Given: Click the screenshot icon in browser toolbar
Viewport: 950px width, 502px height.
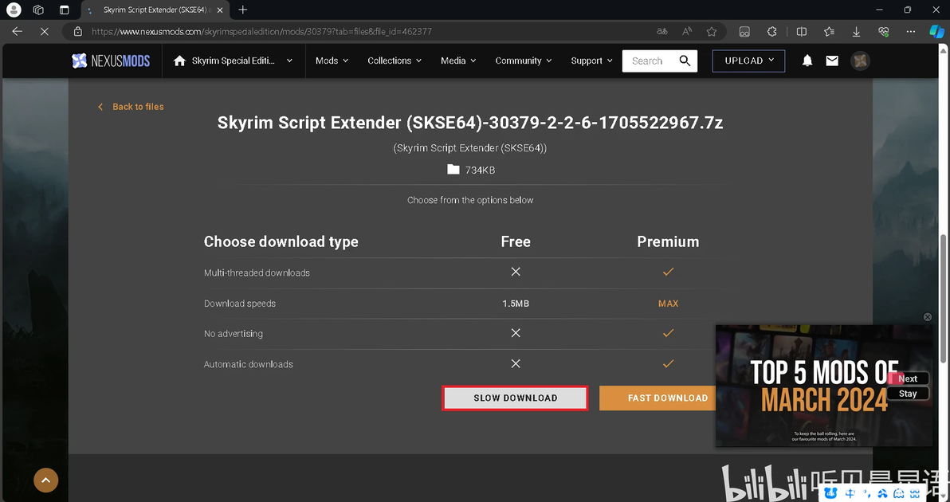Looking at the screenshot, I should click(744, 32).
